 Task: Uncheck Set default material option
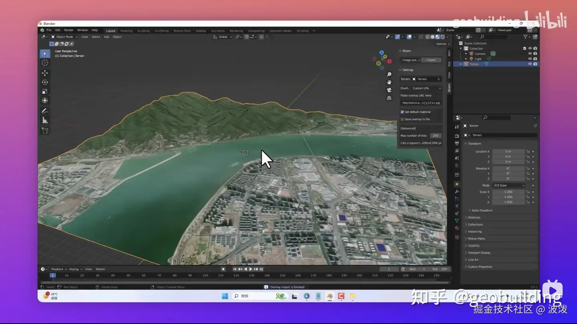(x=402, y=112)
